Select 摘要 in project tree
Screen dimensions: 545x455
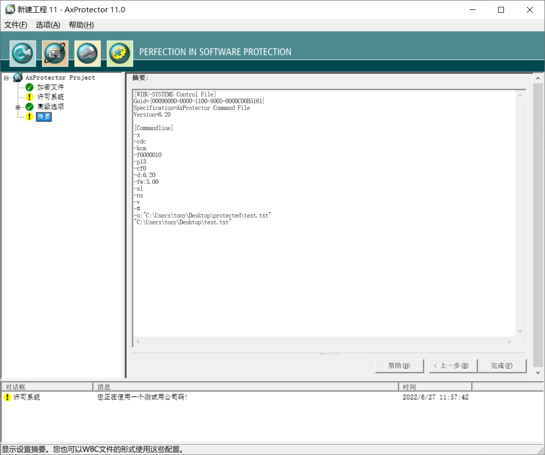tap(44, 116)
